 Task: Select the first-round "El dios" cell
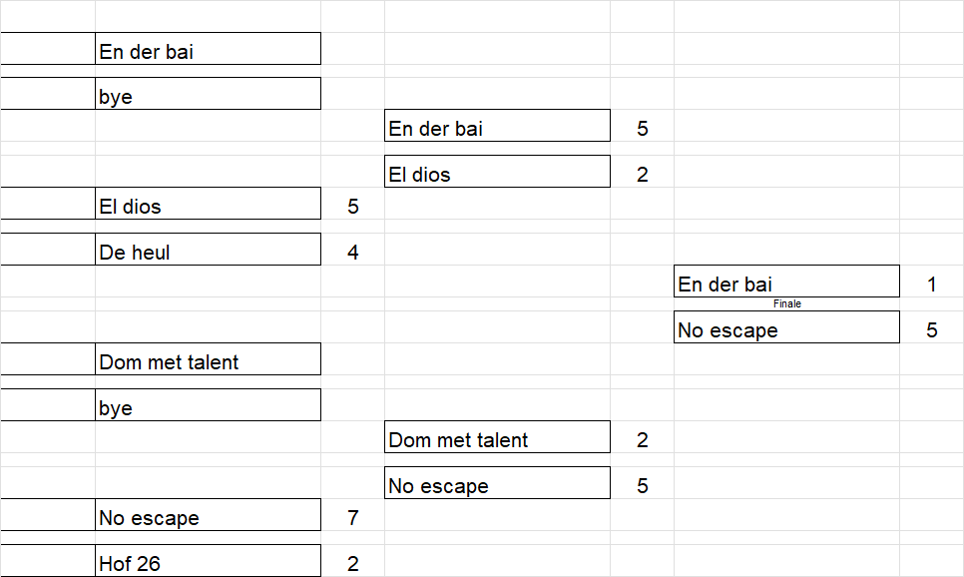coord(208,204)
